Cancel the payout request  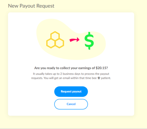[x=71, y=104]
